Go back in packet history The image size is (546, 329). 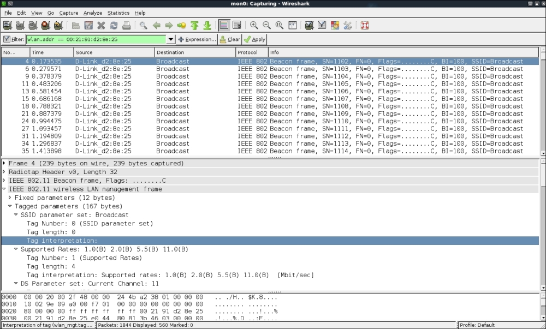[156, 26]
